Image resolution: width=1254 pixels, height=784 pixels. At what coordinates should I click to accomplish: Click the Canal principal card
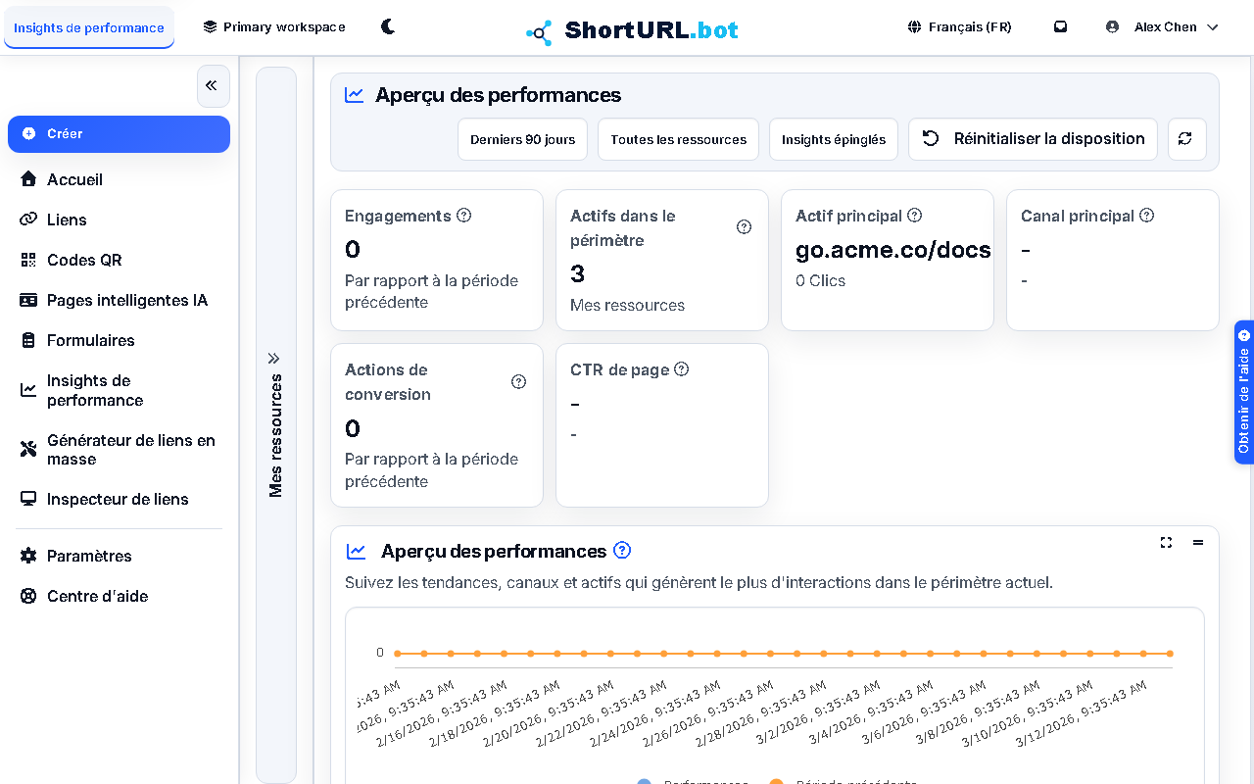(1113, 260)
